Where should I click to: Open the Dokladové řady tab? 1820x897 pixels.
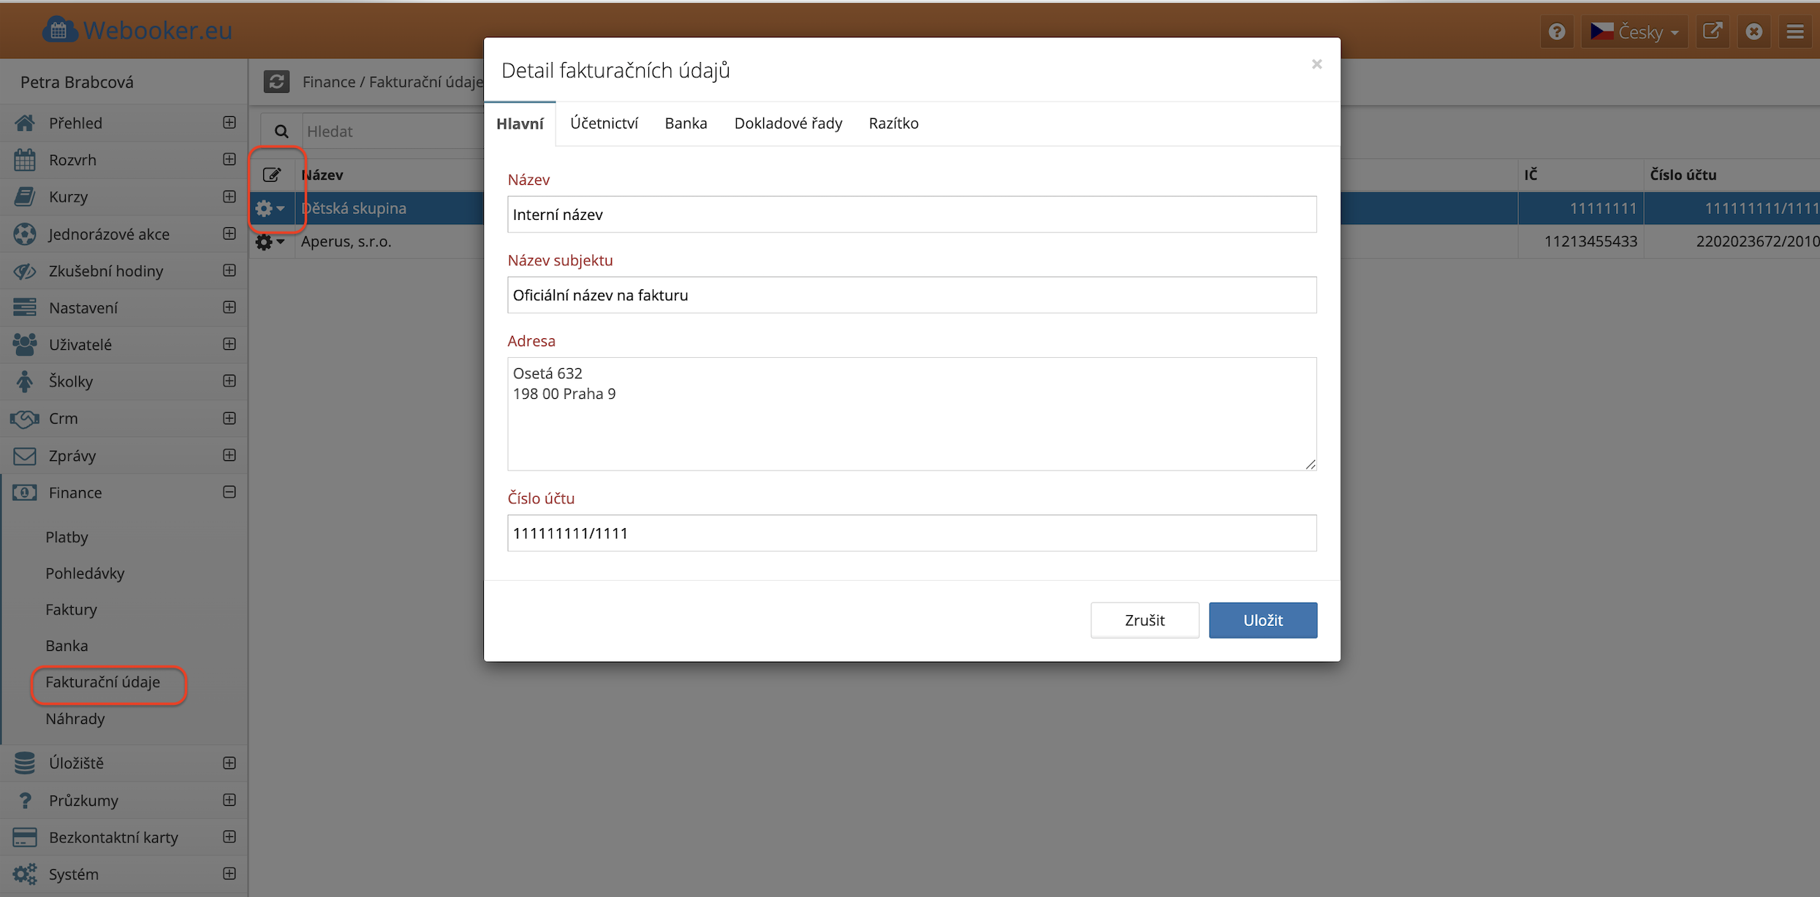(788, 123)
